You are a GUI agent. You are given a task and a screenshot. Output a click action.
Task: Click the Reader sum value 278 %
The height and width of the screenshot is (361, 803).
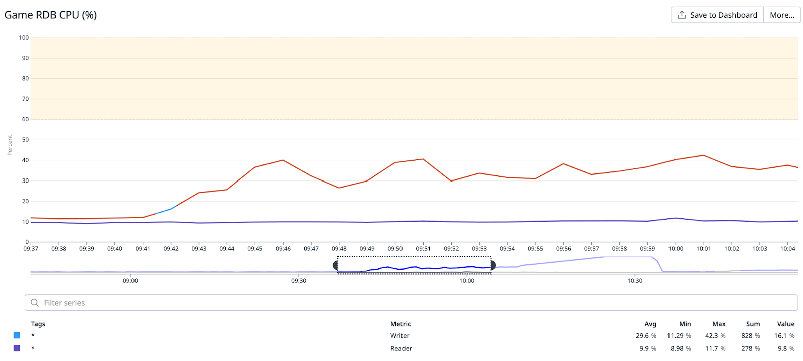click(x=751, y=348)
